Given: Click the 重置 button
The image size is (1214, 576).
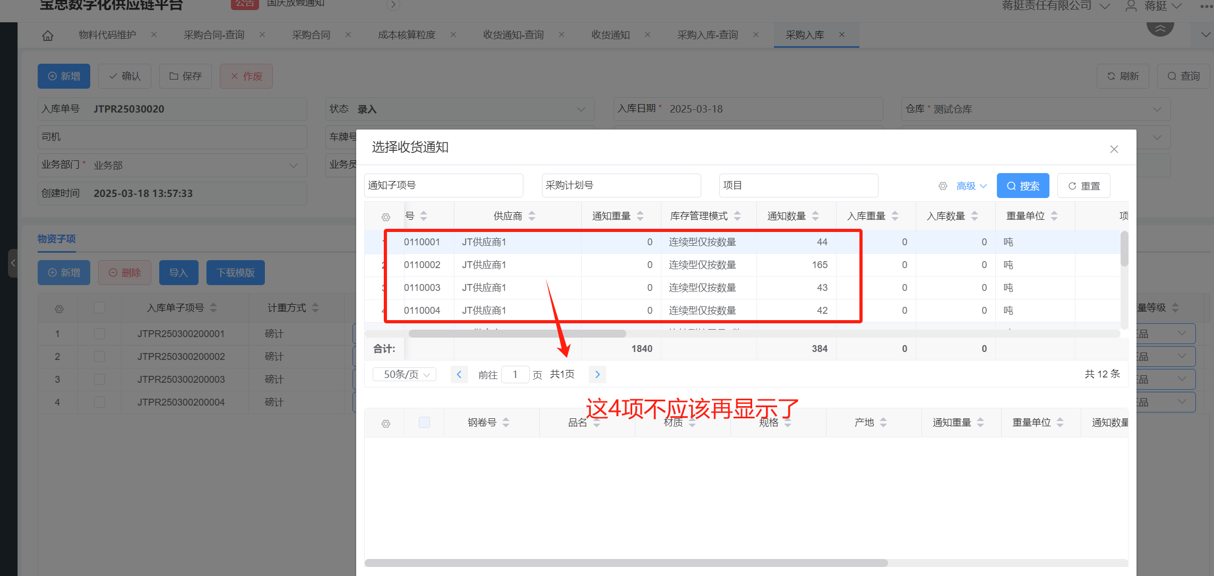Looking at the screenshot, I should 1084,186.
